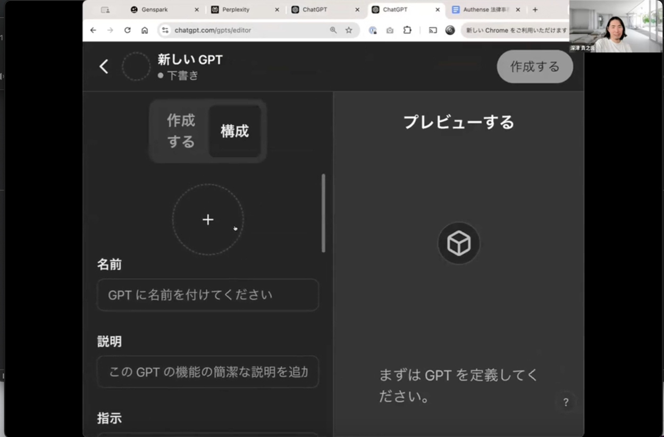The width and height of the screenshot is (664, 437).
Task: Open the help question mark button
Action: point(566,402)
